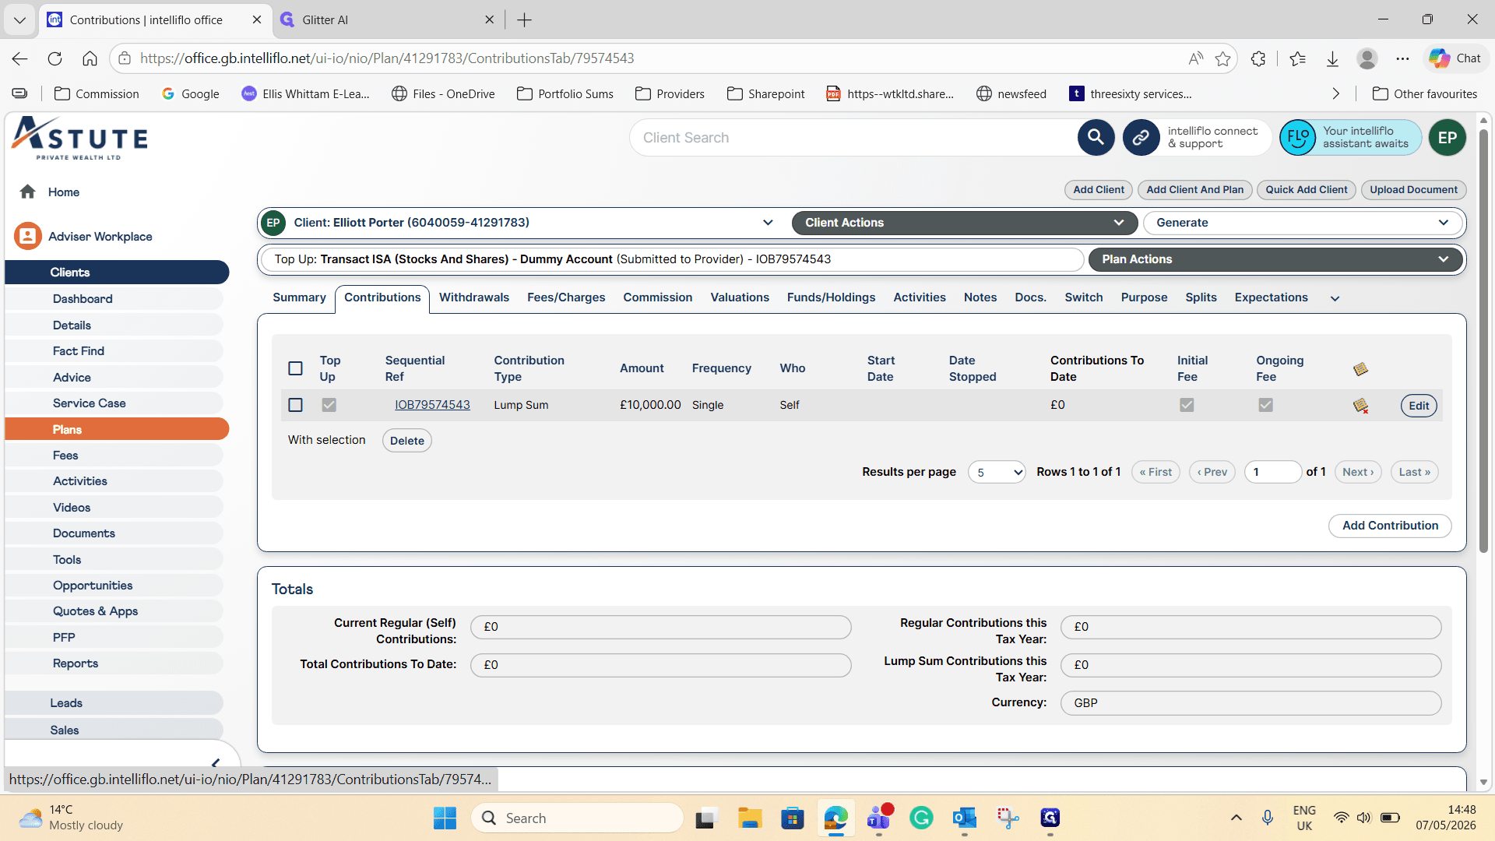Viewport: 1495px width, 841px height.
Task: Tick the row checkbox for IOB79574543
Action: point(295,405)
